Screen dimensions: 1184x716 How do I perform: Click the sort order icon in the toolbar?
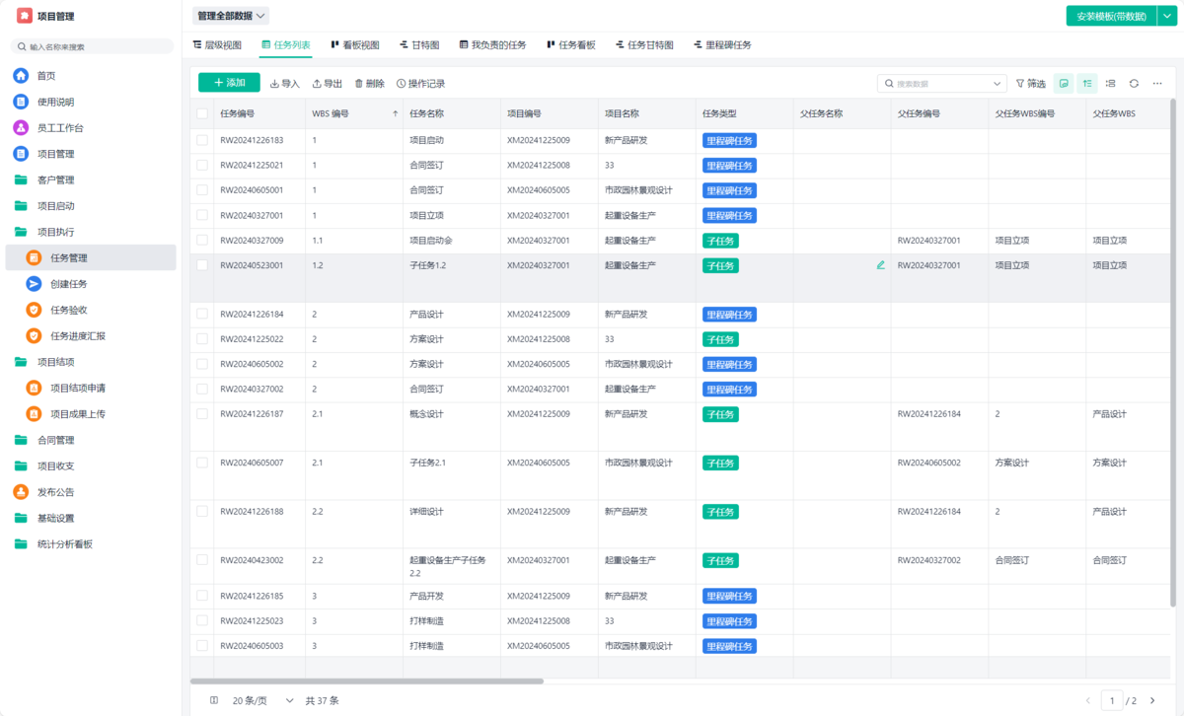[x=1087, y=84]
